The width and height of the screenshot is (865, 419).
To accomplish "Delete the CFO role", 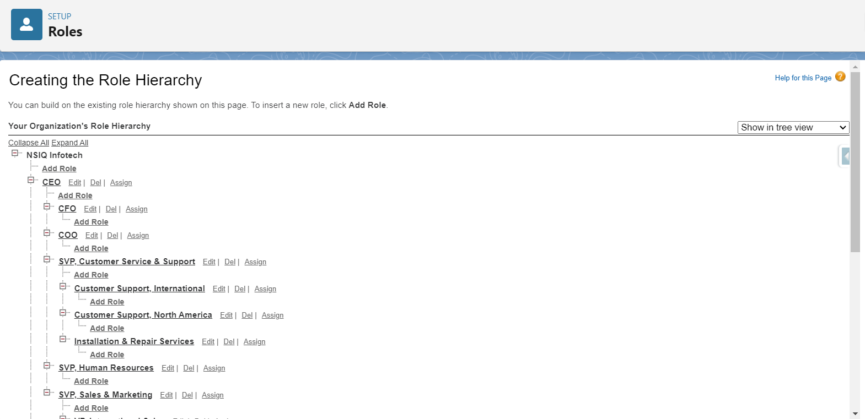I will 111,209.
